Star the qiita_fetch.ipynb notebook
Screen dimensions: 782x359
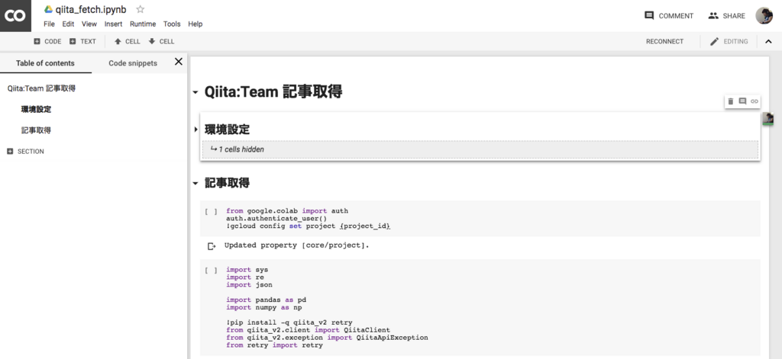coord(141,9)
